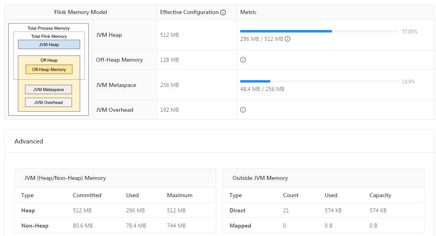This screenshot has height=236, width=436.
Task: Click the JVM Metaspace usage progress bar
Action: click(319, 81)
